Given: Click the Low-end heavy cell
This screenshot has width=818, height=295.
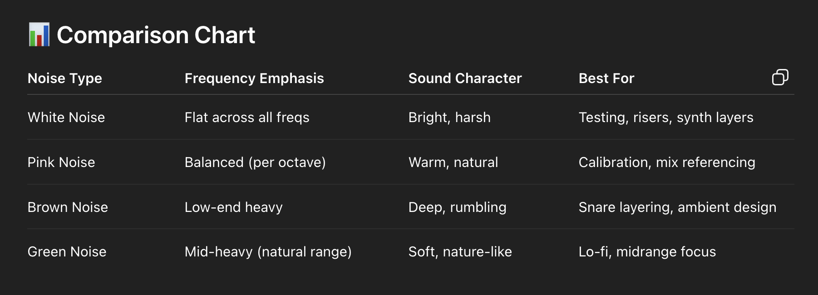Looking at the screenshot, I should click(233, 207).
